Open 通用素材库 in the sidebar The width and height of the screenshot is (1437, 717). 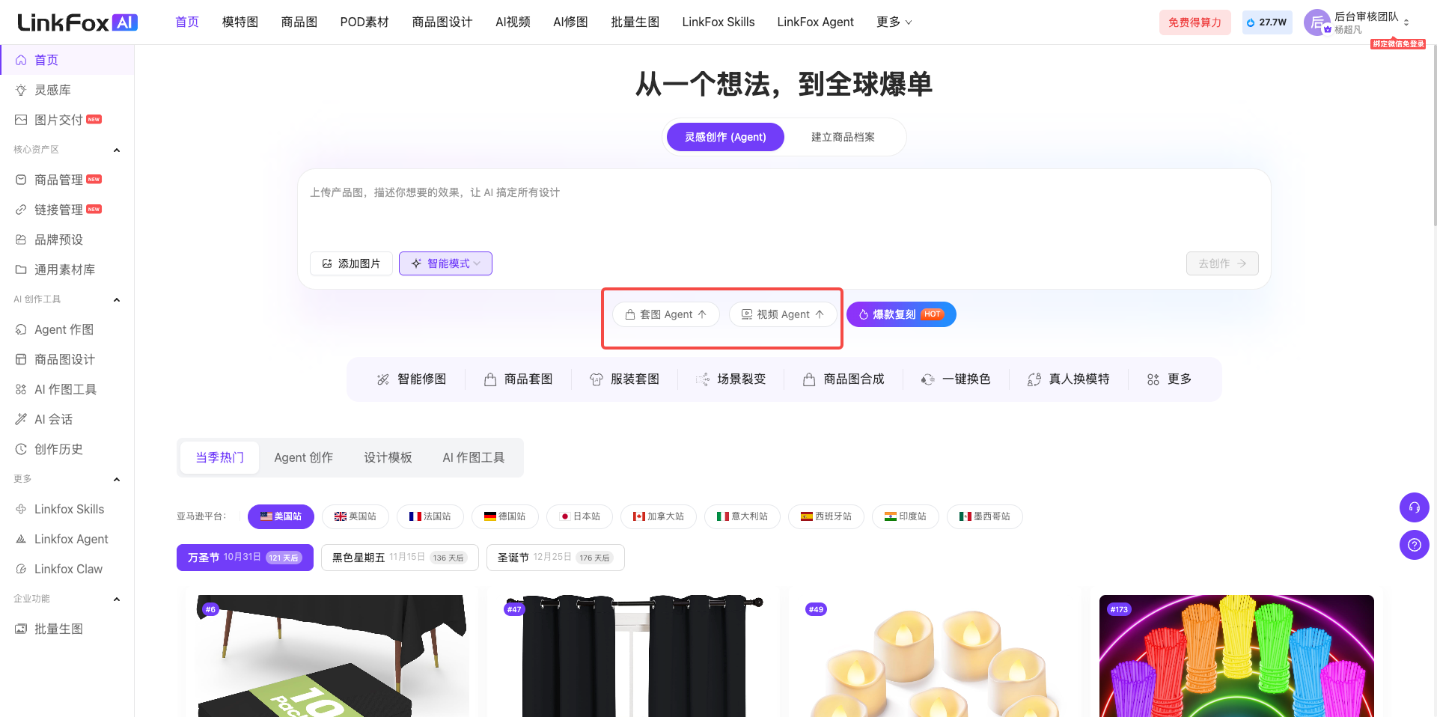click(x=67, y=269)
